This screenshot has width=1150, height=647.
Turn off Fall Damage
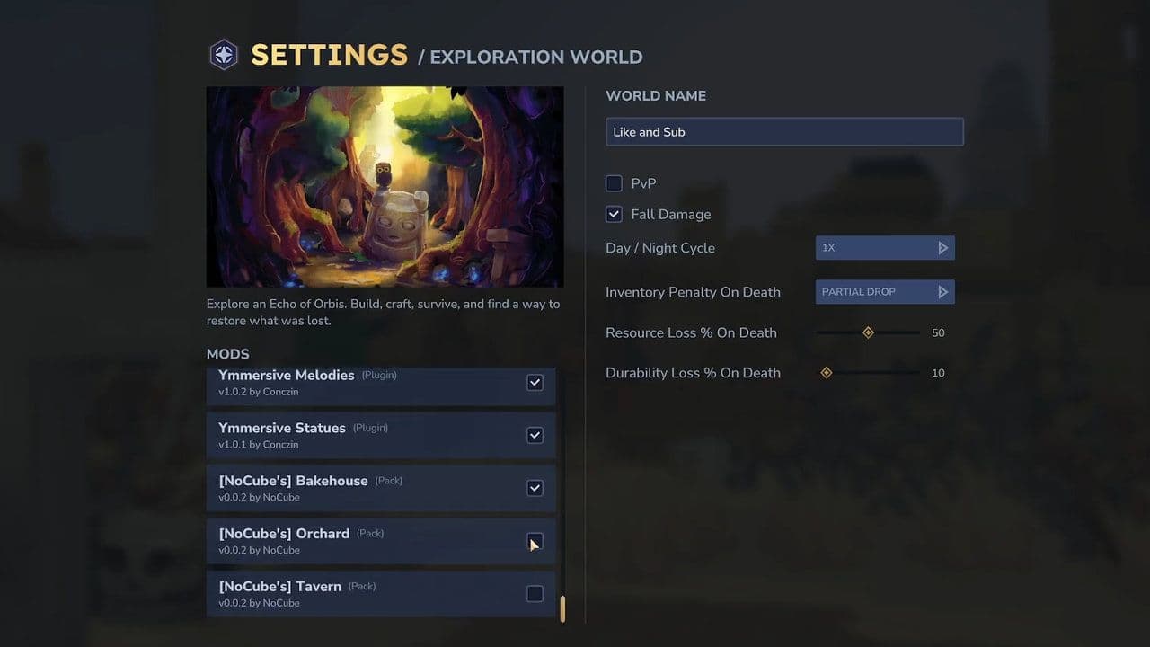coord(614,215)
